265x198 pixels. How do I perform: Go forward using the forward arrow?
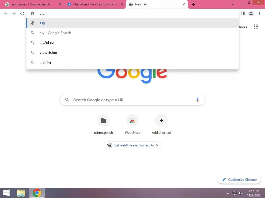pos(14,13)
